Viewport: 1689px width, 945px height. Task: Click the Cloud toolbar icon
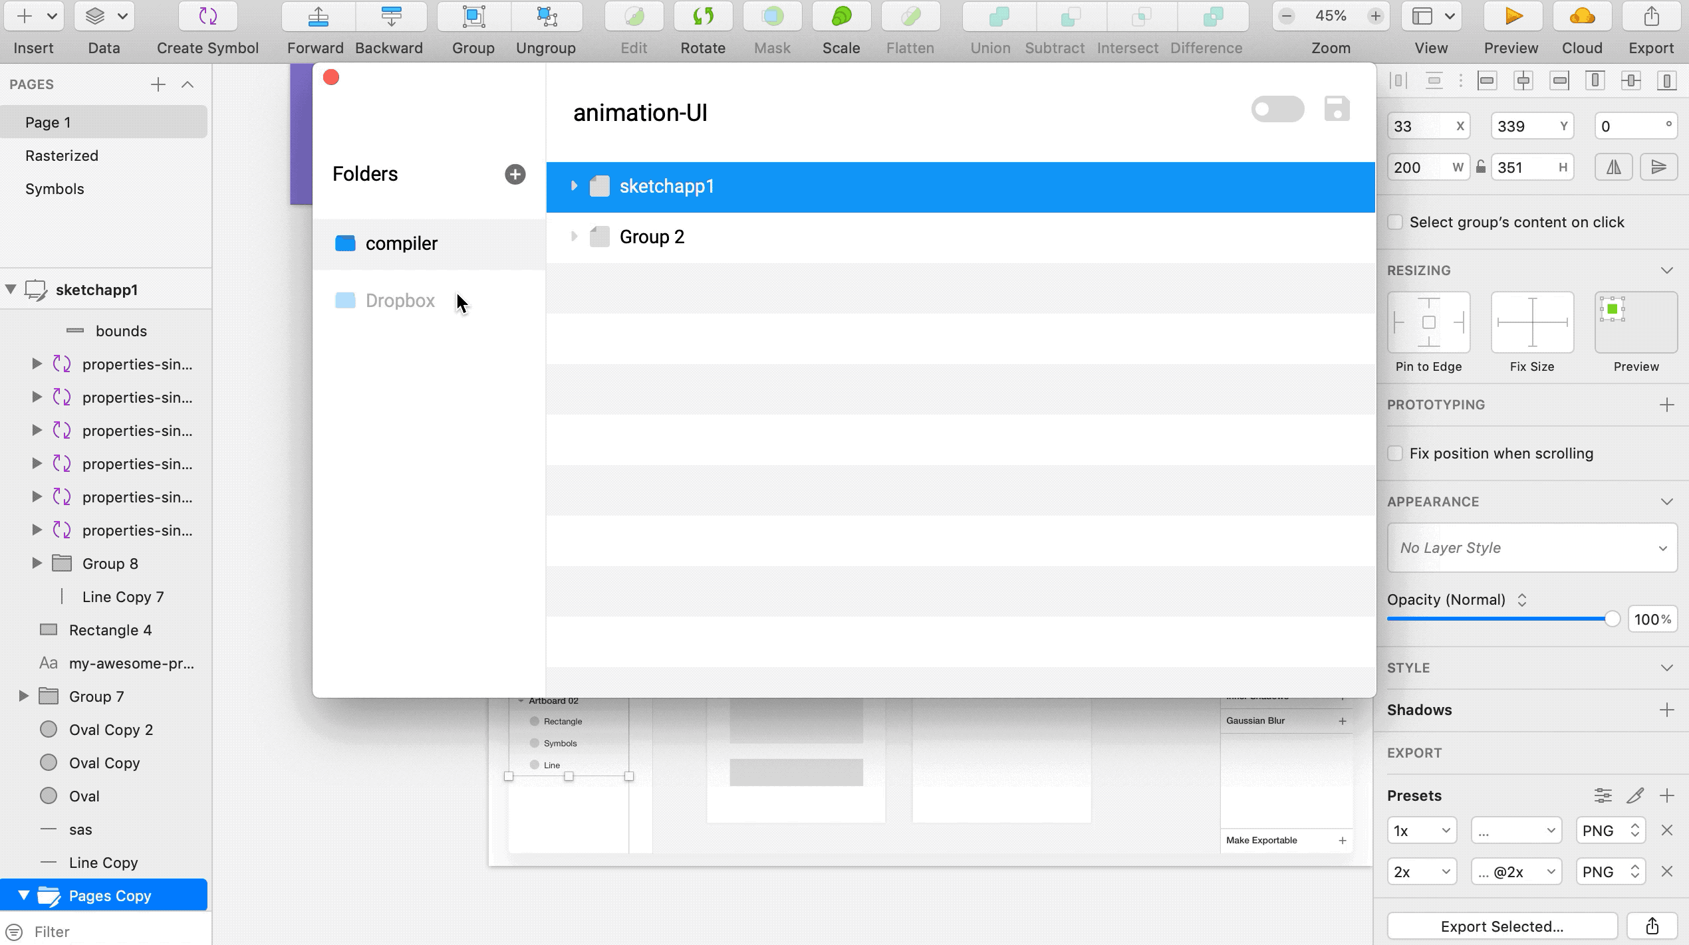click(1582, 17)
